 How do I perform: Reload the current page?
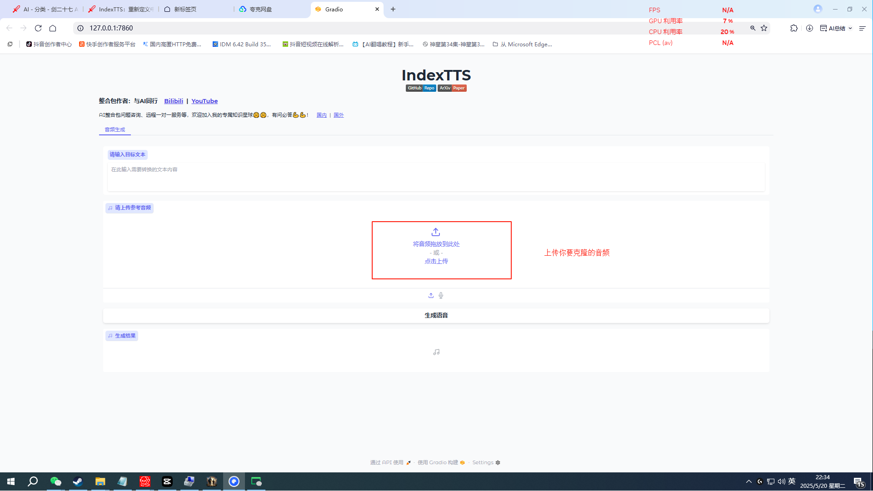[x=38, y=28]
